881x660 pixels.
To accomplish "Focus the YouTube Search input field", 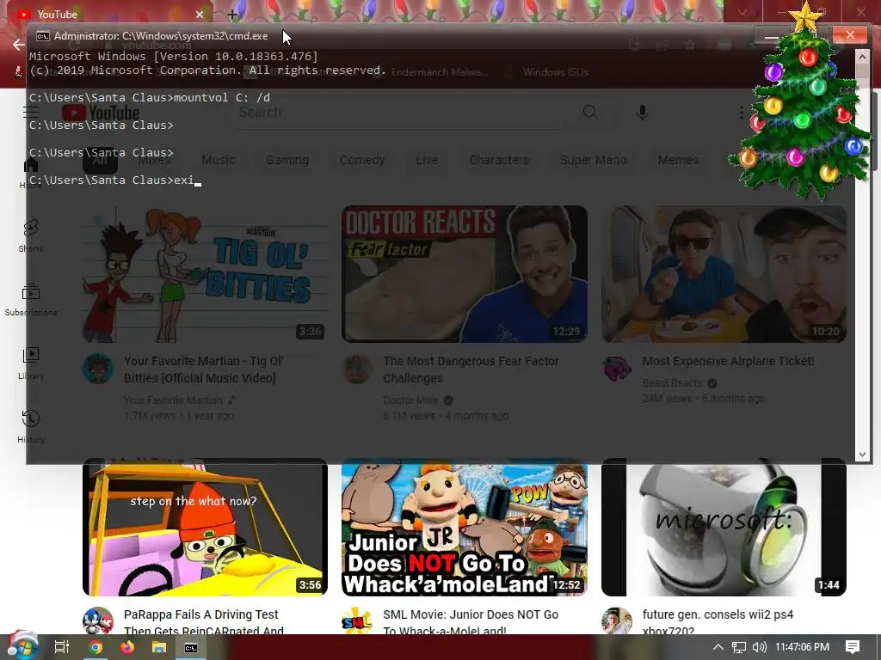I will [399, 113].
